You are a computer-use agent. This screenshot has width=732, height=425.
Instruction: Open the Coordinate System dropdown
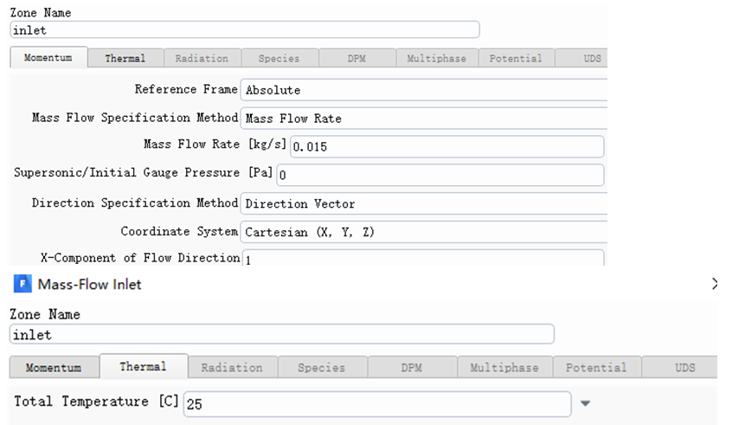[424, 232]
